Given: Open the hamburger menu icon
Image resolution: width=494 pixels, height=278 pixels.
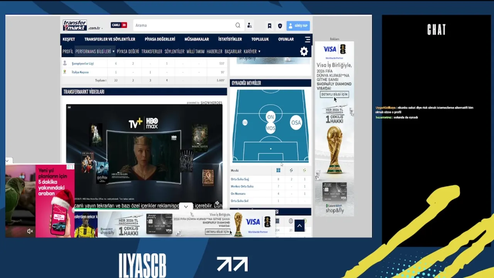Looking at the screenshot, I should (308, 39).
